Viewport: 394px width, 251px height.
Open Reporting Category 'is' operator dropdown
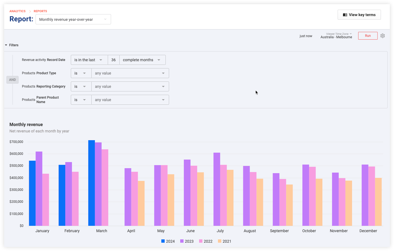point(81,86)
